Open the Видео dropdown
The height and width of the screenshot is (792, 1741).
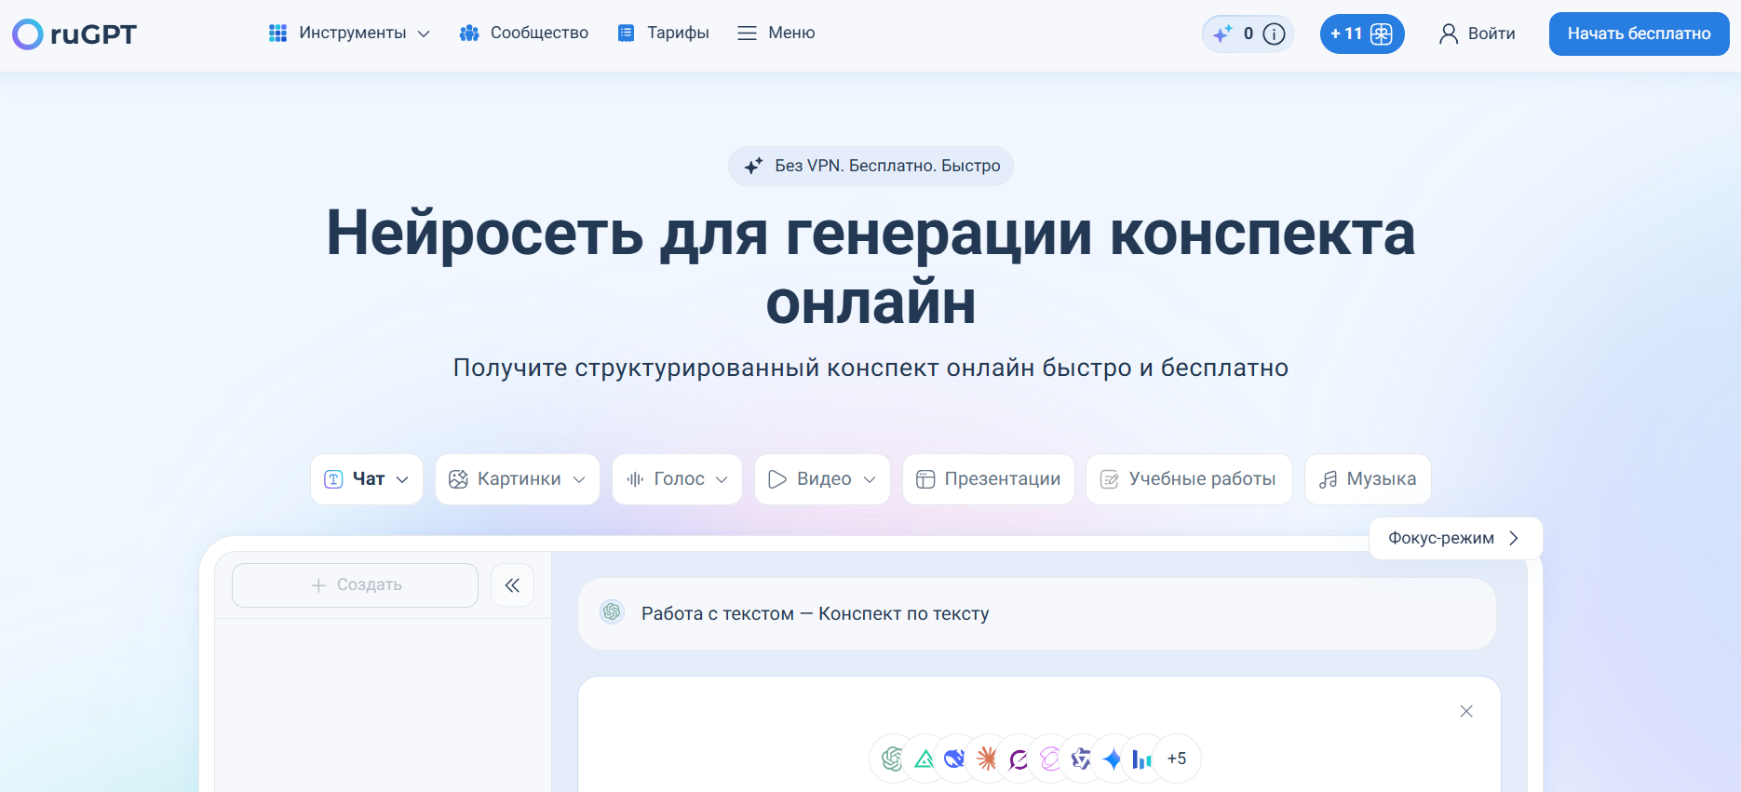tap(822, 479)
